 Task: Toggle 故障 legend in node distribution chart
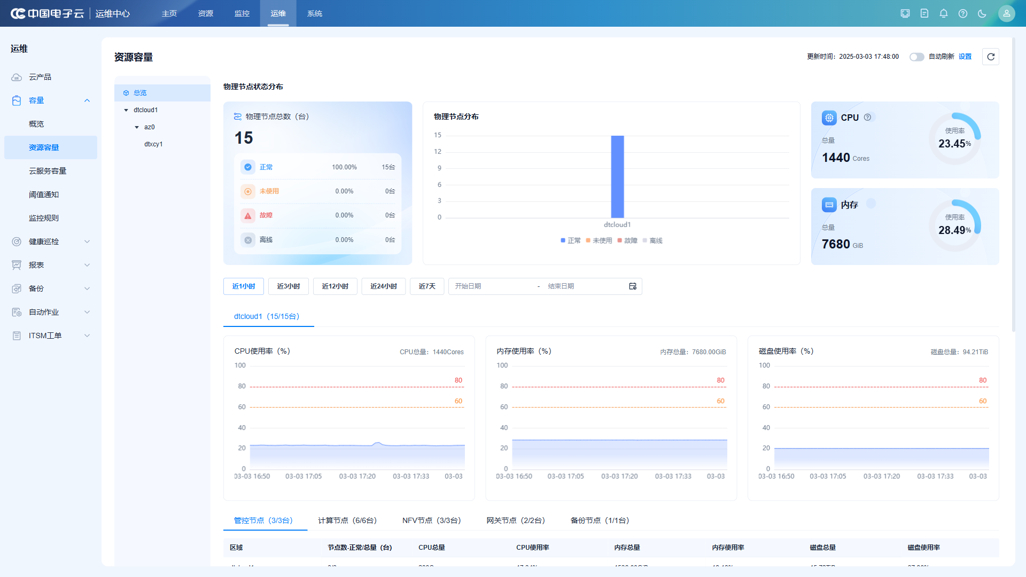(x=627, y=240)
